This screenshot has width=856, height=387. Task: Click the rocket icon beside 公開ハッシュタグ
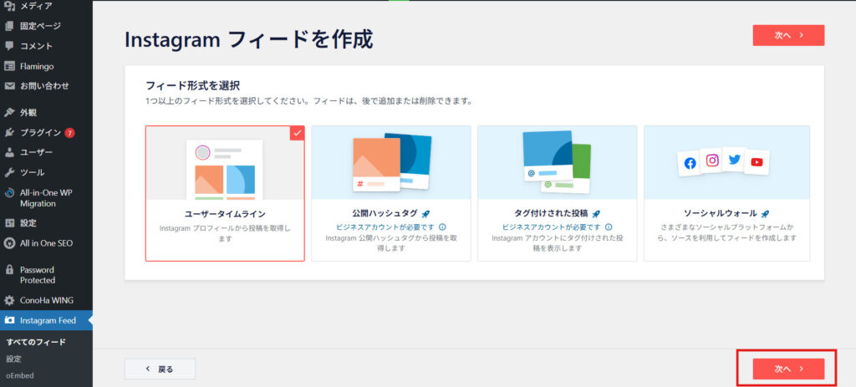425,214
